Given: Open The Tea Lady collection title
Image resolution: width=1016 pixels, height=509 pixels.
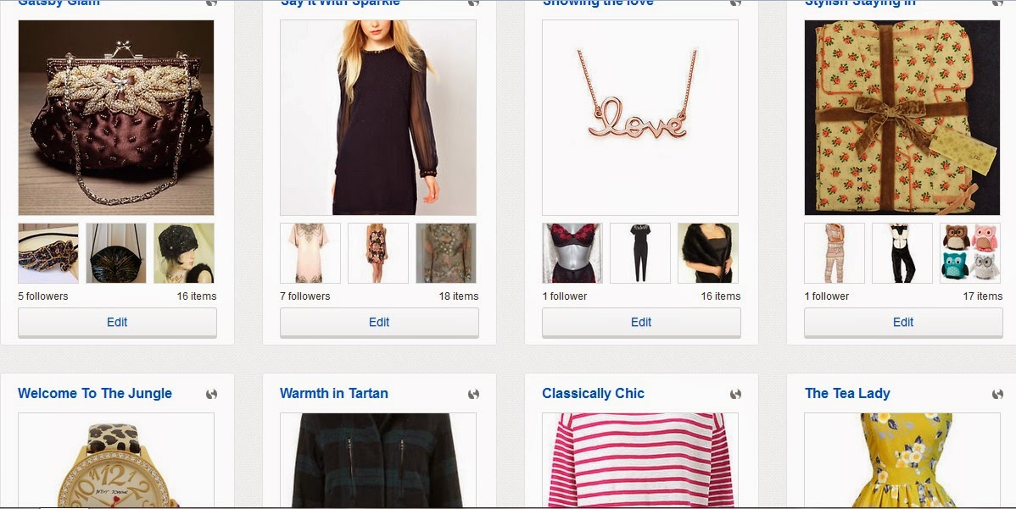Looking at the screenshot, I should click(x=847, y=393).
